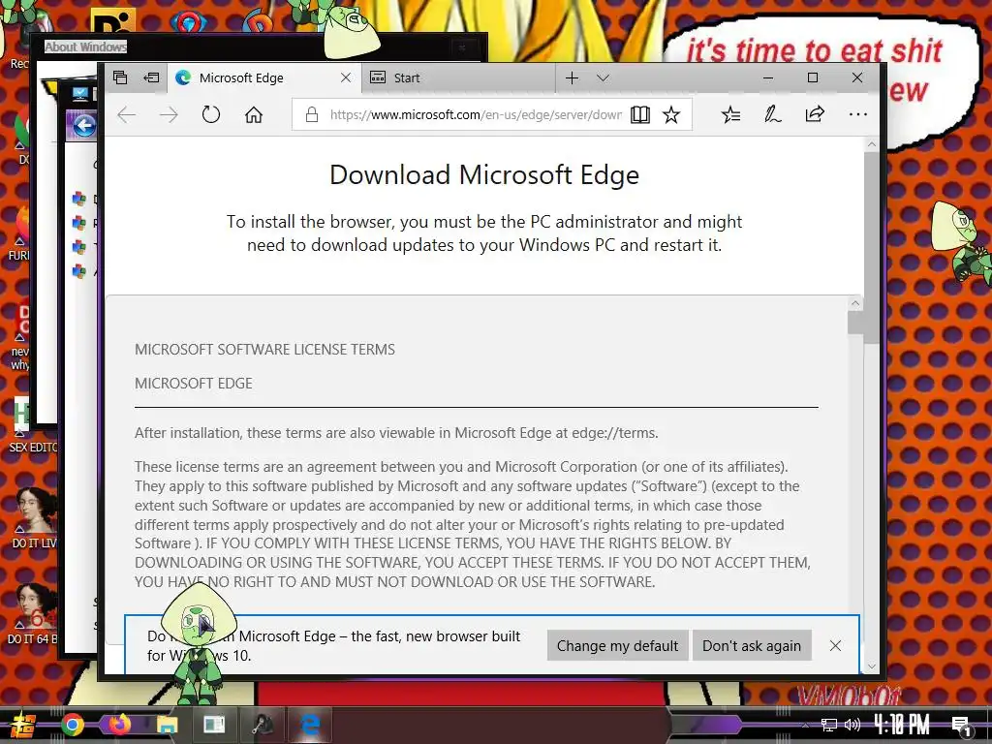Viewport: 992px width, 744px height.
Task: Click the Edge taskbar icon
Action: click(x=309, y=725)
